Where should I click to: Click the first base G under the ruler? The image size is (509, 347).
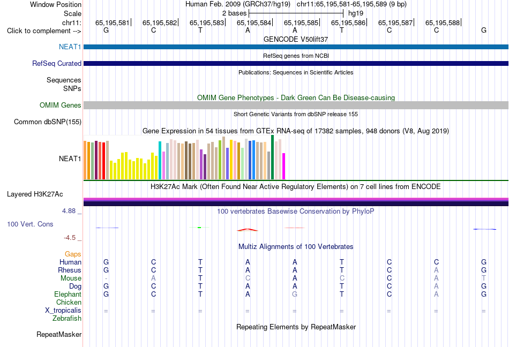106,30
